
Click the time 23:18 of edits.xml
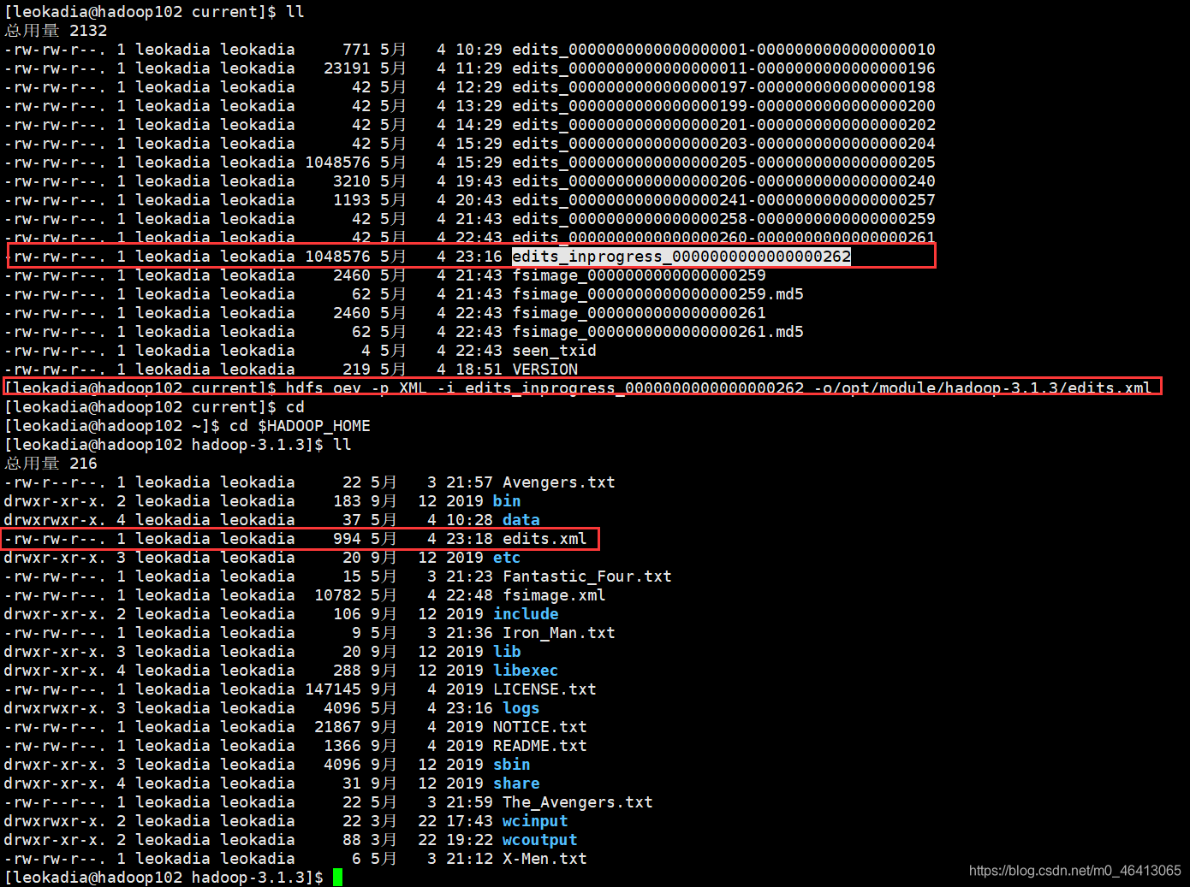tap(469, 539)
